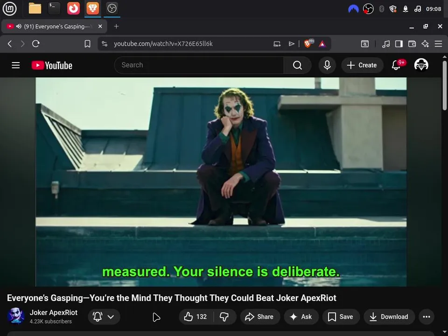The width and height of the screenshot is (448, 336).
Task: Click the share/send icon in address bar
Action: click(291, 44)
